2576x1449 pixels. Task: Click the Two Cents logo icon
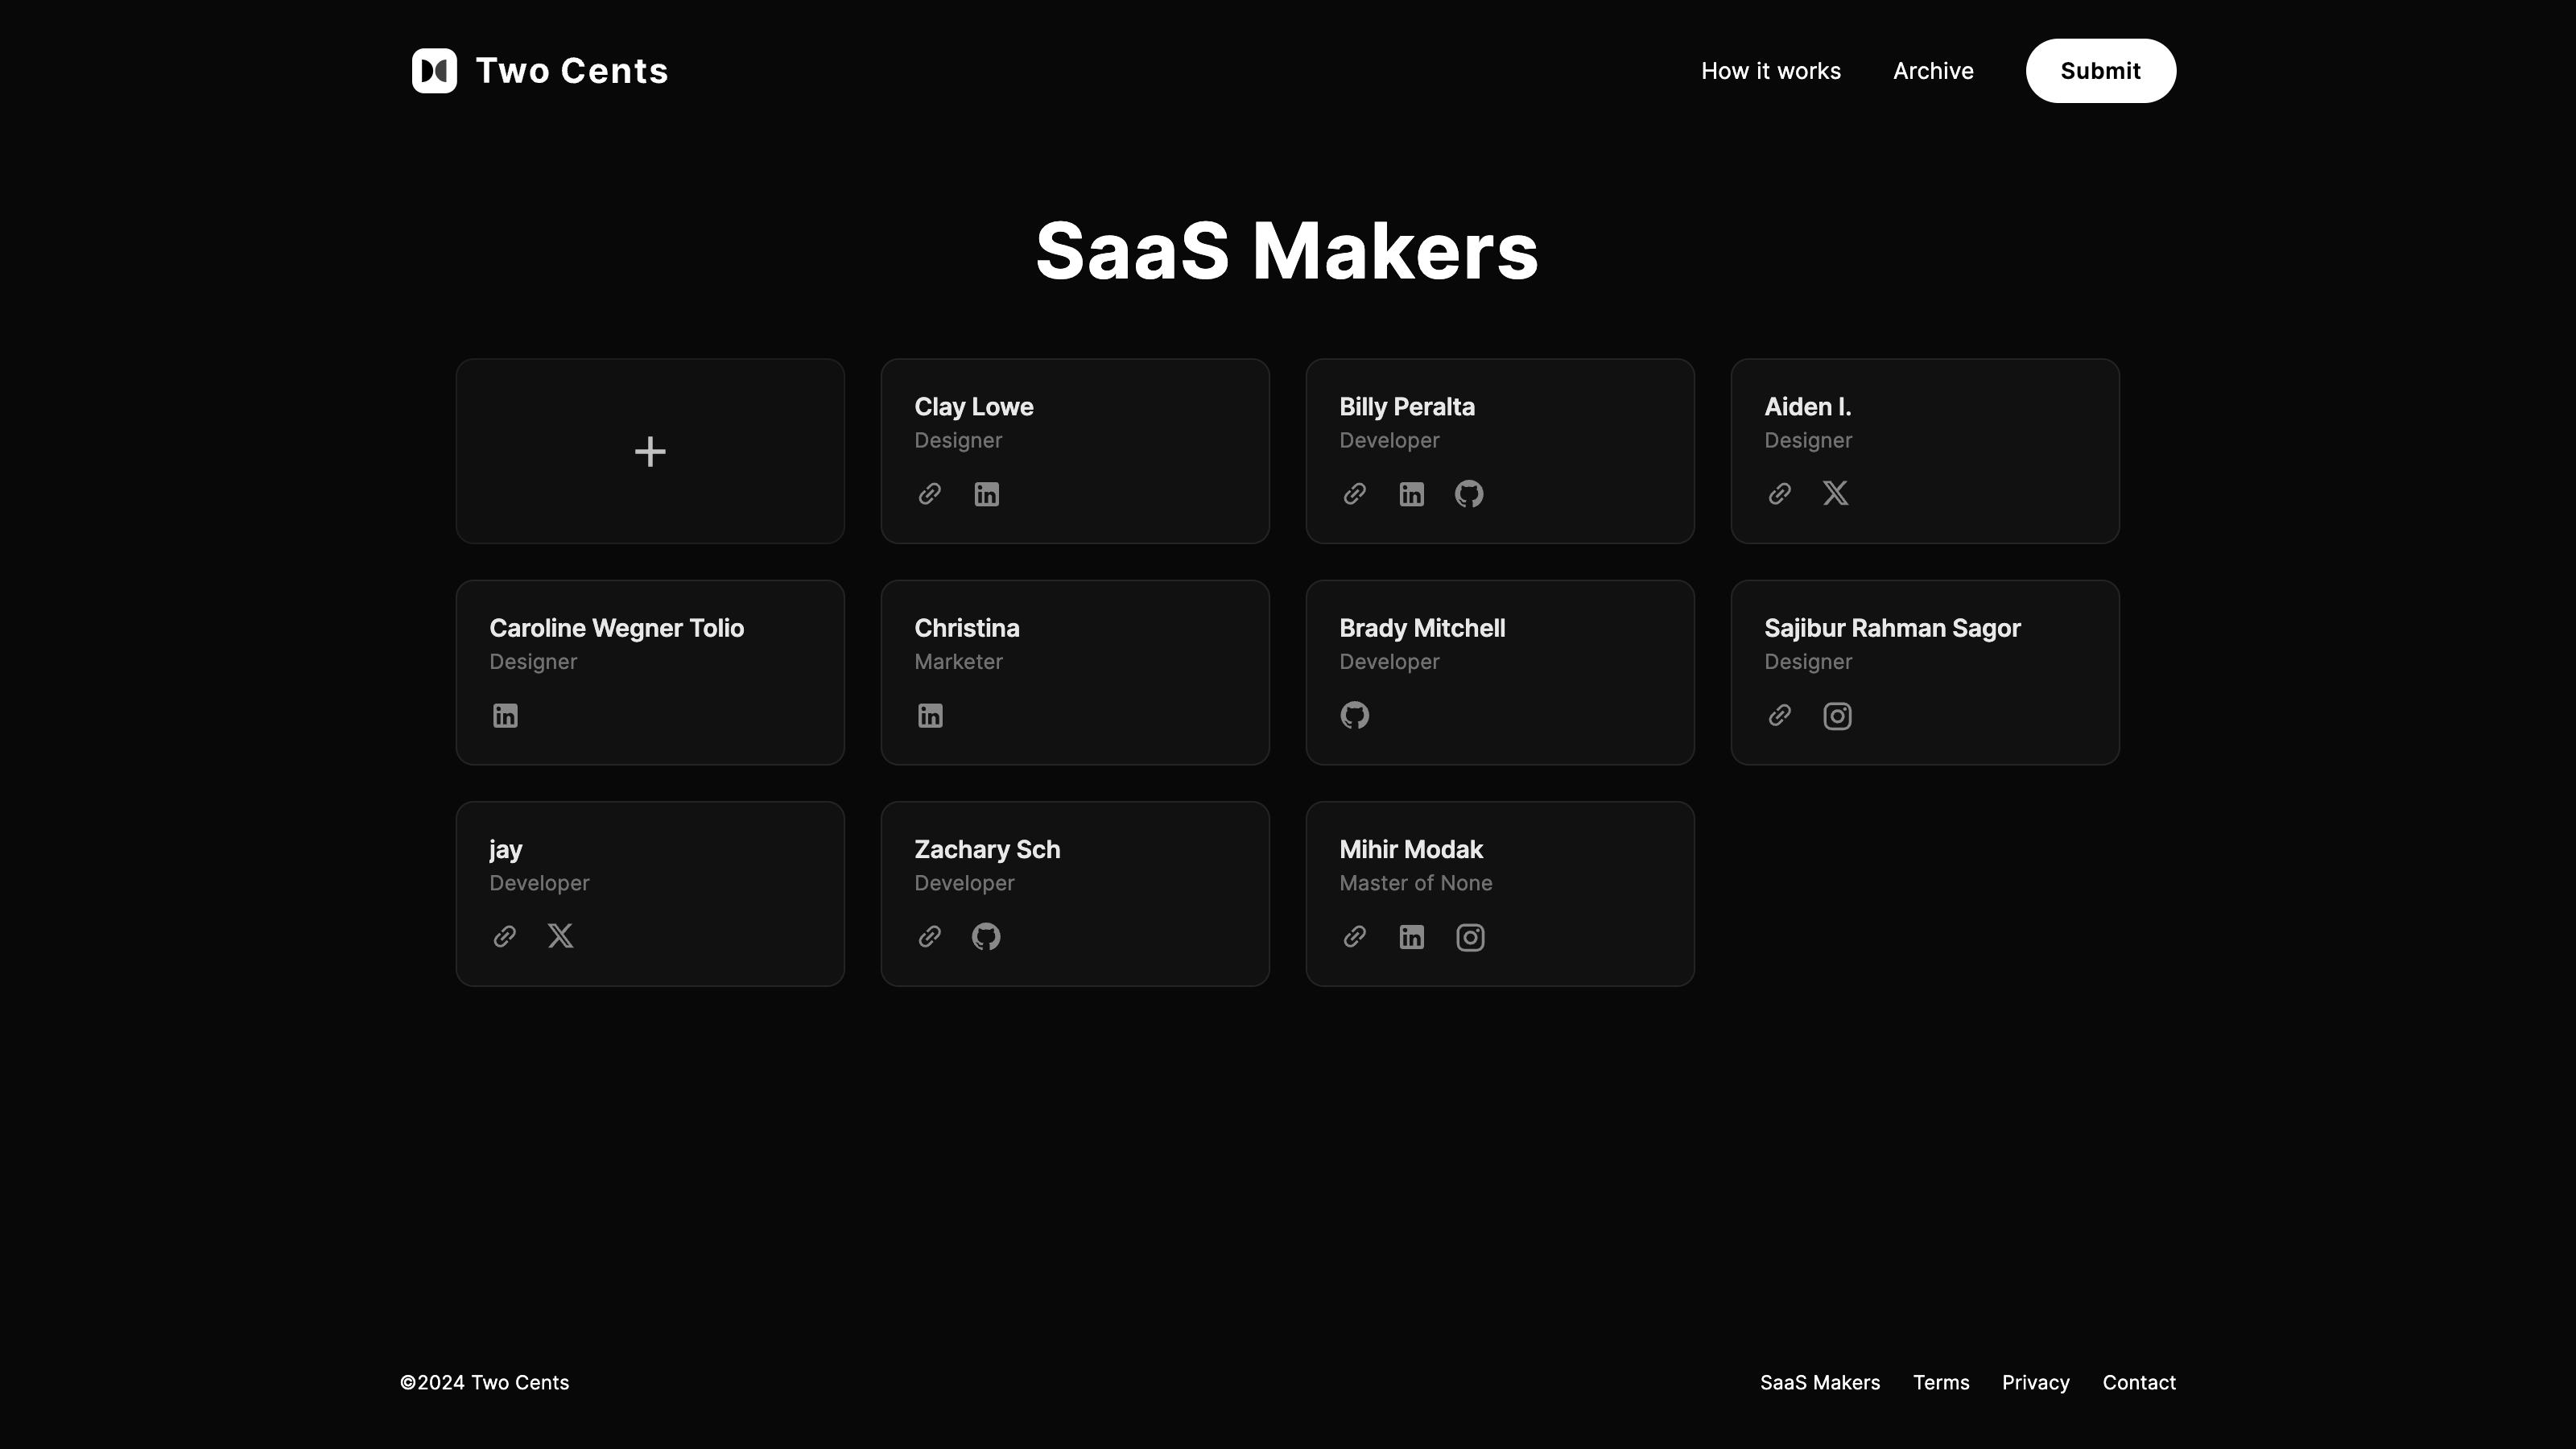coord(434,71)
